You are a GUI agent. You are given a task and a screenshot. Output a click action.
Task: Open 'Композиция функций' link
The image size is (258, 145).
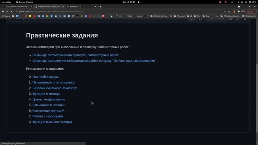[x=48, y=111]
